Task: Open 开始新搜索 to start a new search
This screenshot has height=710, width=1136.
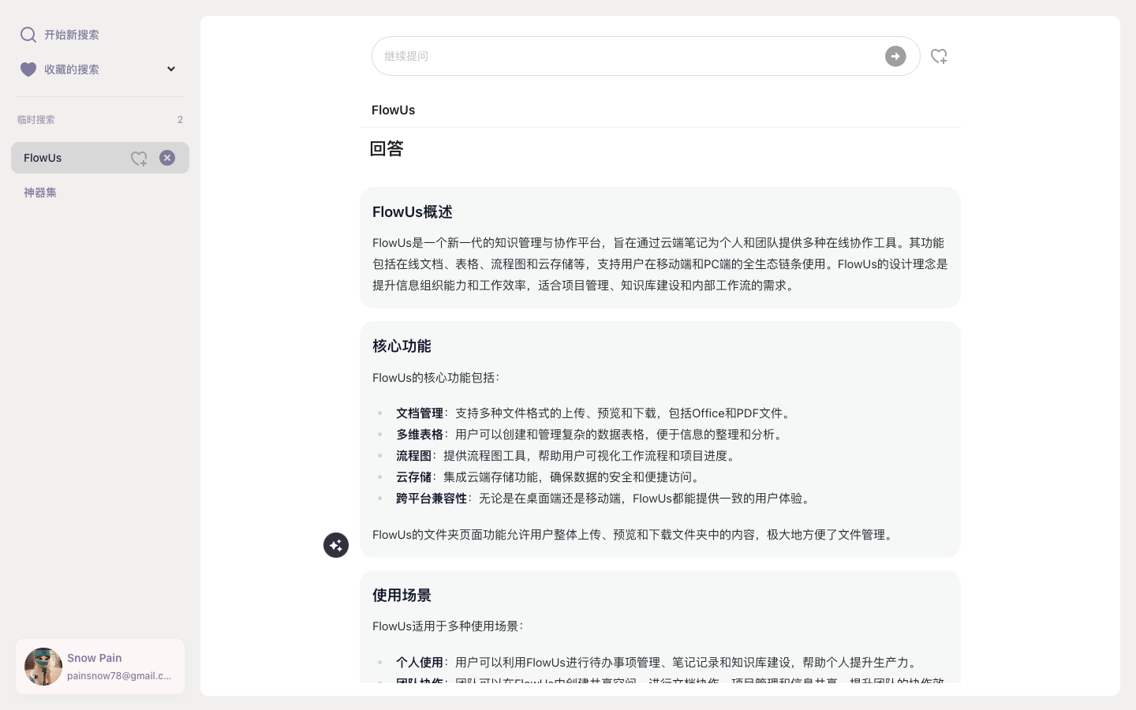Action: (72, 35)
